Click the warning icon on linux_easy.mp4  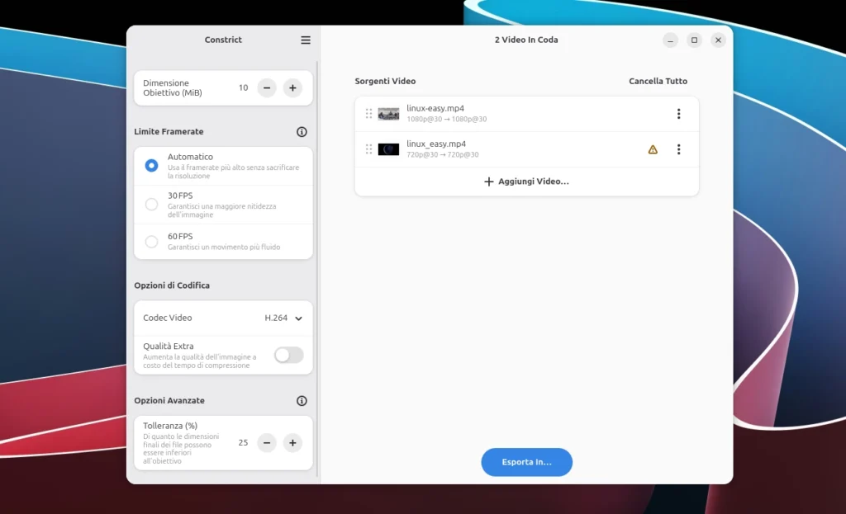click(653, 149)
